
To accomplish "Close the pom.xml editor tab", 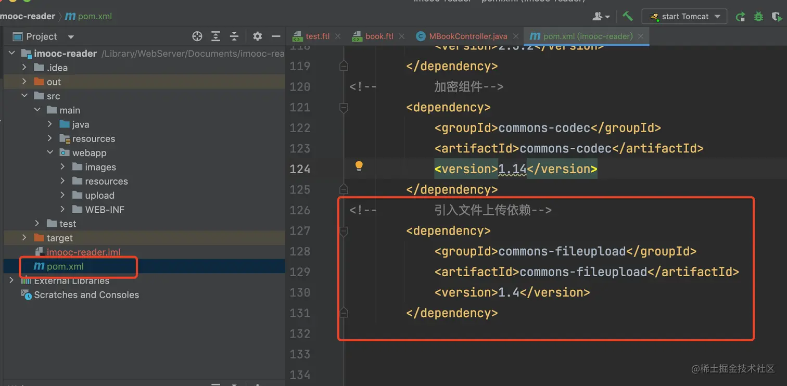I will [641, 36].
